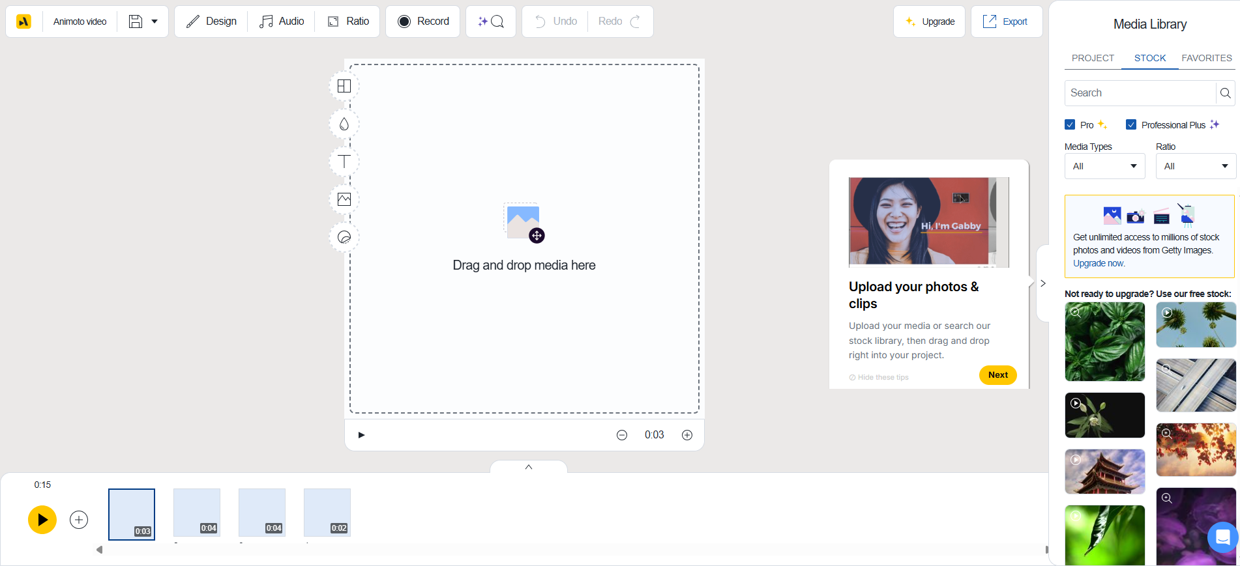This screenshot has height=566, width=1240.
Task: Open the Design panel
Action: pos(211,21)
